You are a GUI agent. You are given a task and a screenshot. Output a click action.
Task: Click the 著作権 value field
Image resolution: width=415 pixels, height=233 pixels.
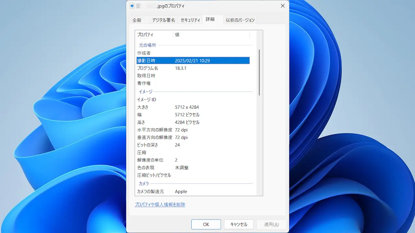pos(201,83)
